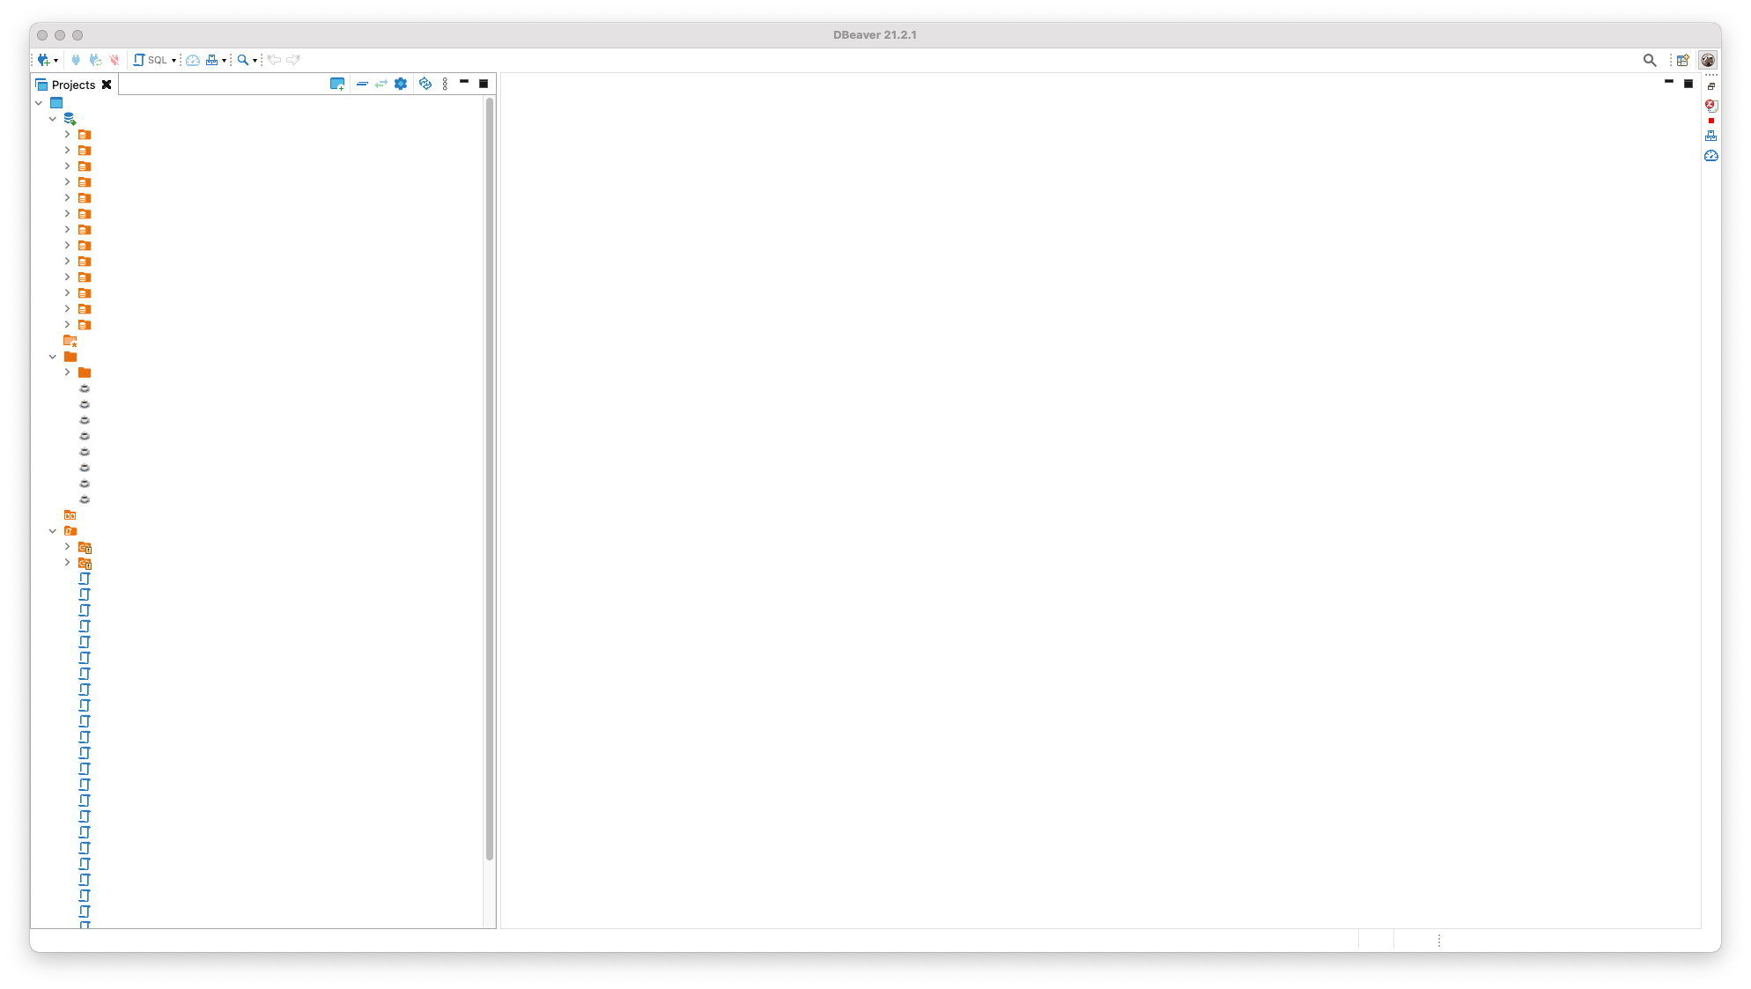Viewport: 1751px width, 989px height.
Task: Open the SQL editor dropdown arrow
Action: (174, 60)
